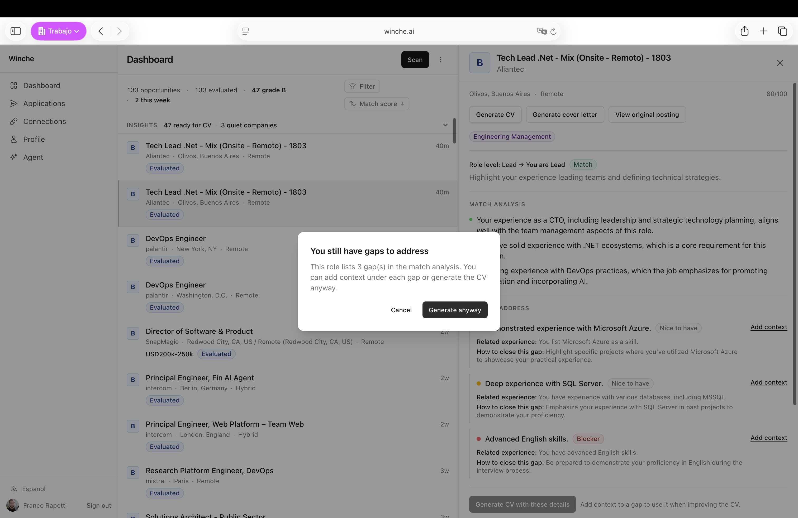This screenshot has height=518, width=798.
Task: Go forward with the browser forward arrow
Action: point(119,31)
